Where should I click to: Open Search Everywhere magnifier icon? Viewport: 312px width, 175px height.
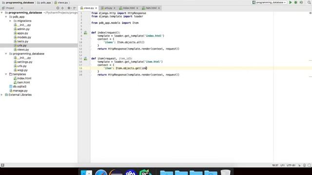point(309,2)
